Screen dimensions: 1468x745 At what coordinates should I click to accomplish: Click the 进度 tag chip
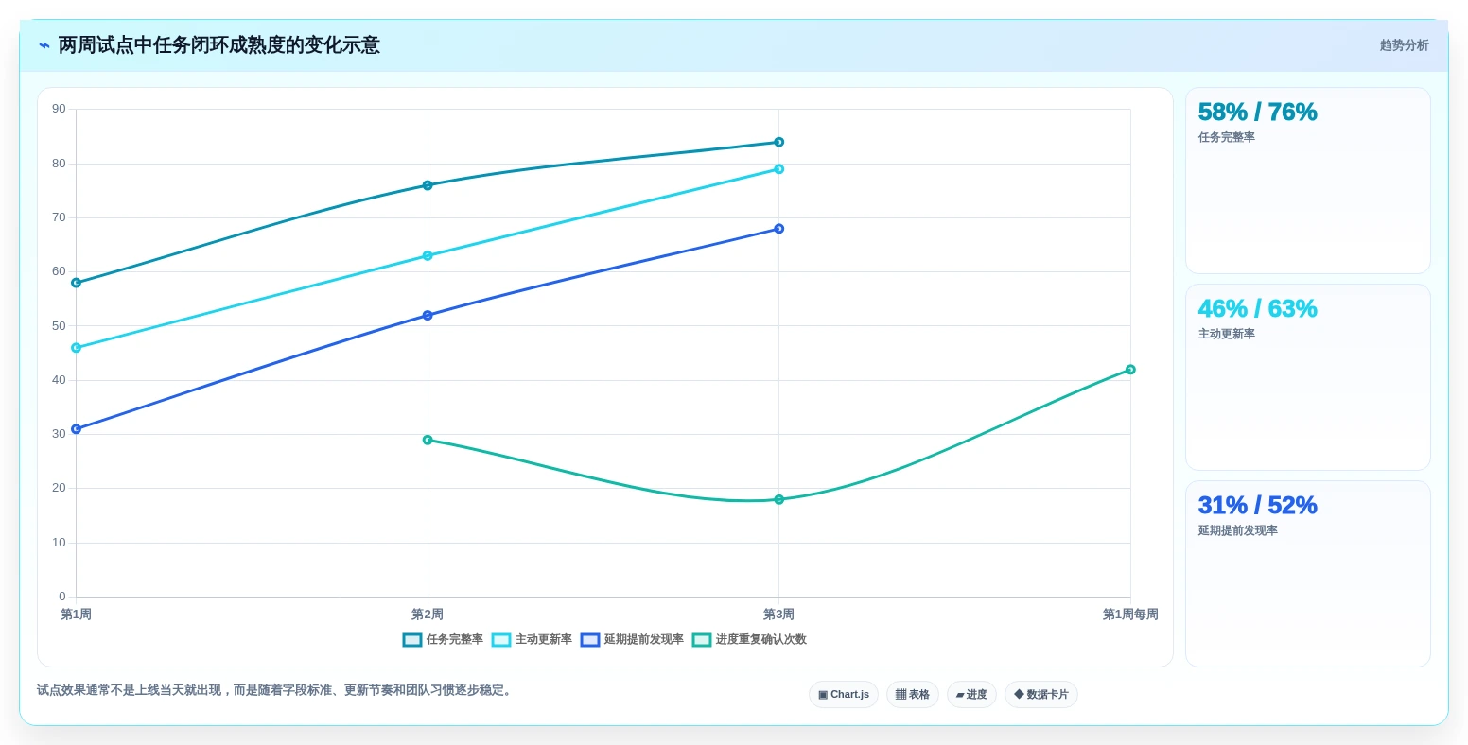pyautogui.click(x=971, y=695)
